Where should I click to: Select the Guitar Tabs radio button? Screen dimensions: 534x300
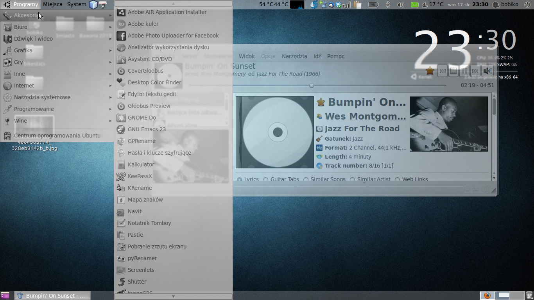[266, 180]
